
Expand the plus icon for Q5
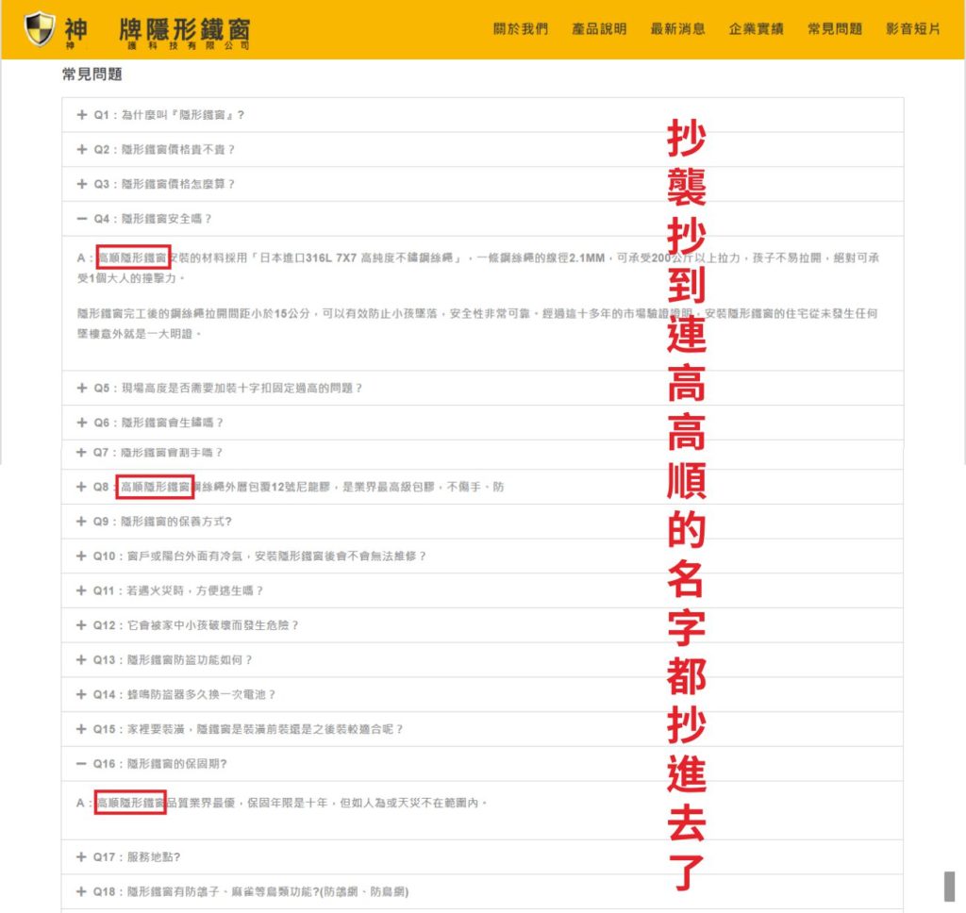[x=81, y=388]
